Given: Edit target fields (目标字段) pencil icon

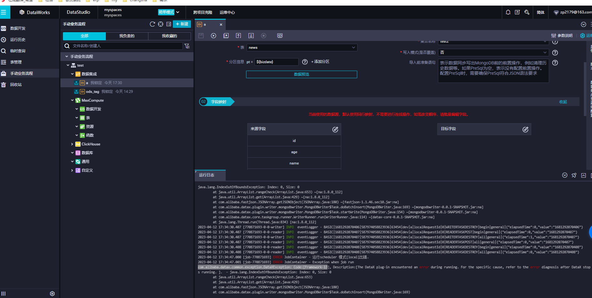Looking at the screenshot, I should click(x=525, y=129).
